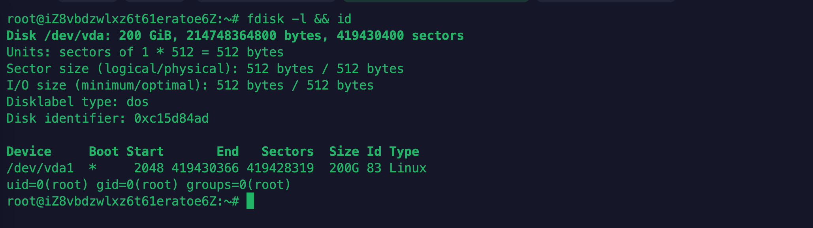This screenshot has width=813, height=228.
Task: Click the boot flag asterisk for vda1
Action: (x=92, y=168)
